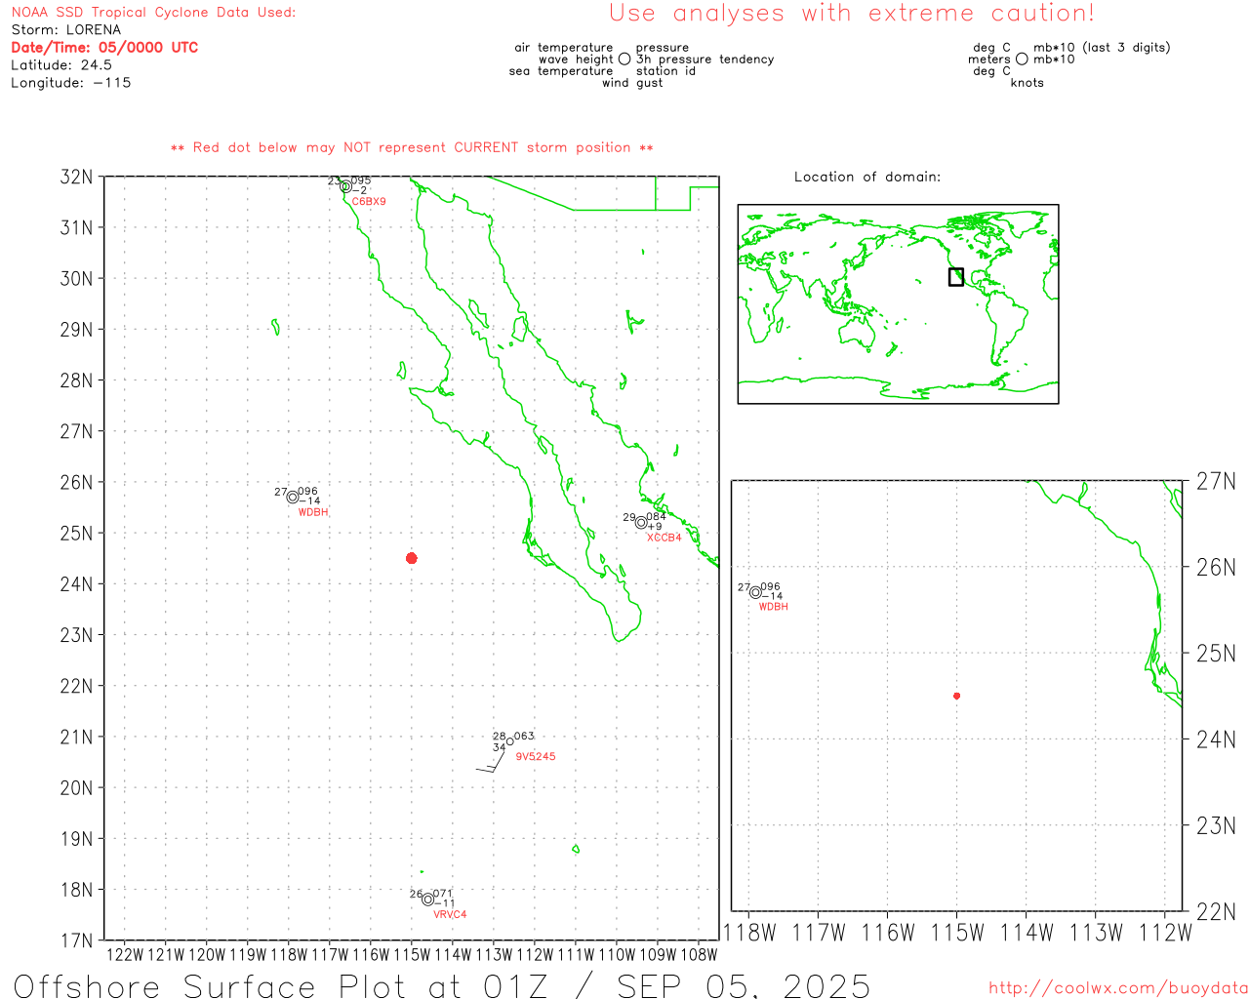
Task: Click 'Location of domain:' caption
Action: click(x=867, y=177)
